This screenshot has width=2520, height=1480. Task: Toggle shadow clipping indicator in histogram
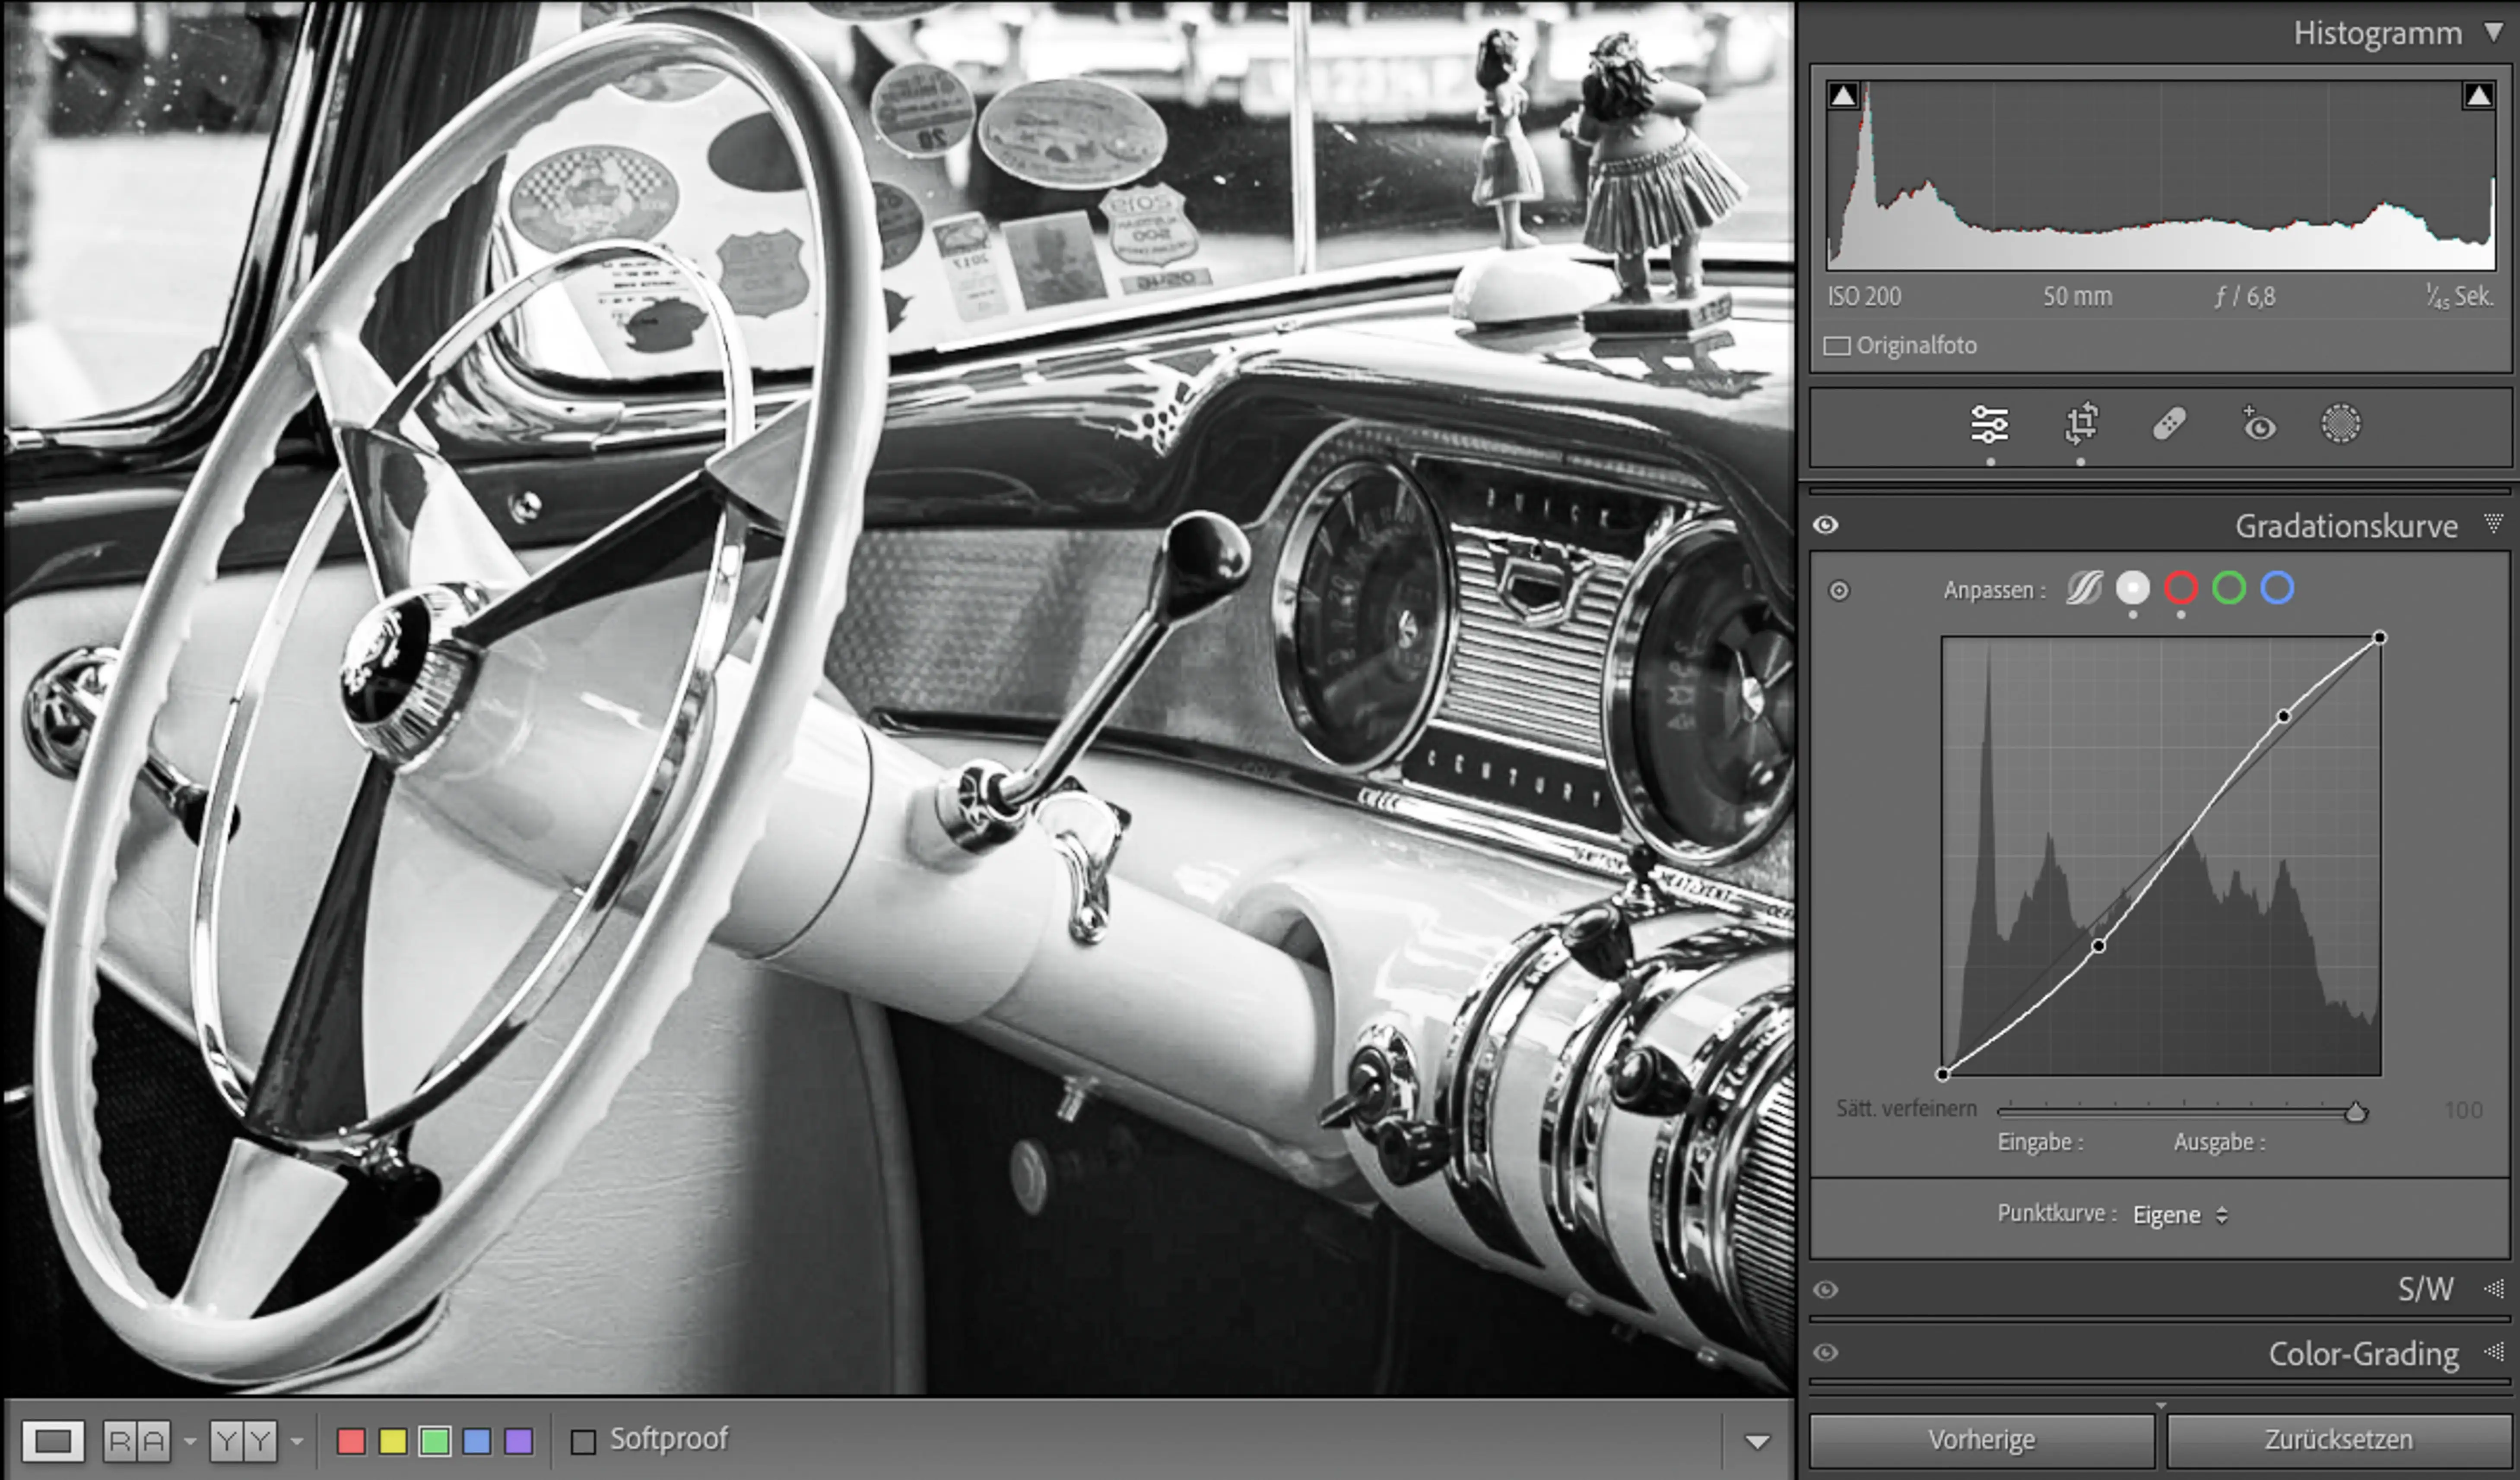pyautogui.click(x=1843, y=96)
